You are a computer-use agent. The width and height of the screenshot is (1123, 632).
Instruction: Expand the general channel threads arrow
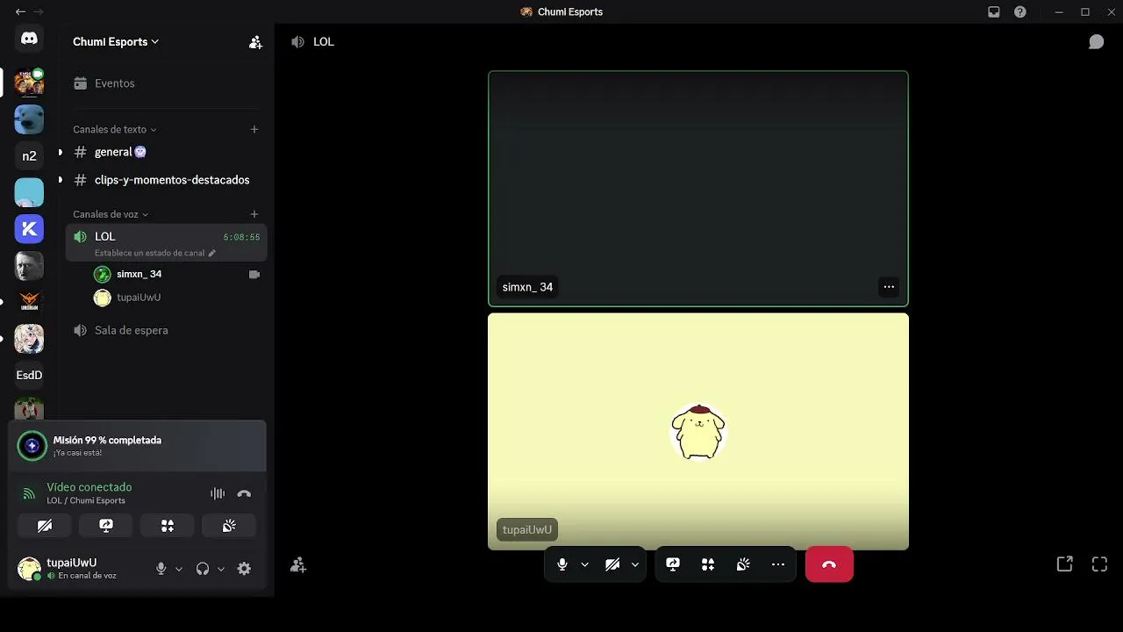(x=60, y=152)
